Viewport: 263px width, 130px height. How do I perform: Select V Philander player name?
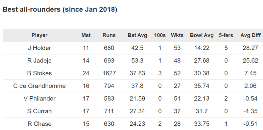pyautogui.click(x=39, y=99)
